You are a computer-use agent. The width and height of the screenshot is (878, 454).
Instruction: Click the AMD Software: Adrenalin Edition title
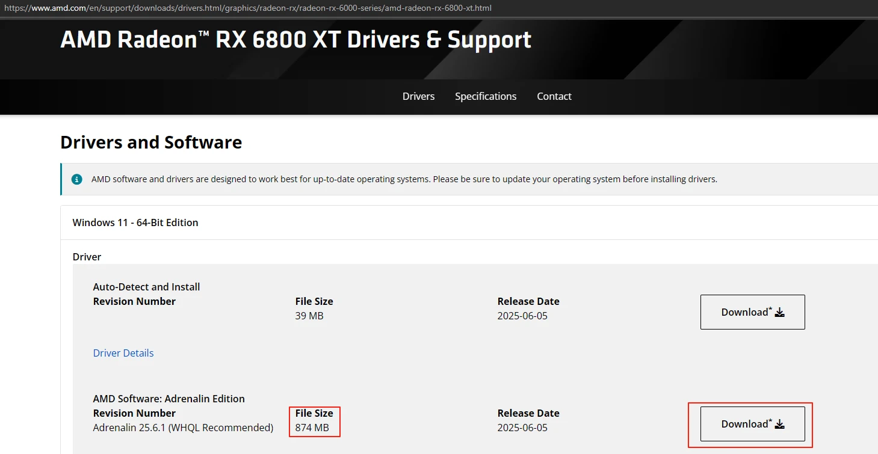(168, 399)
